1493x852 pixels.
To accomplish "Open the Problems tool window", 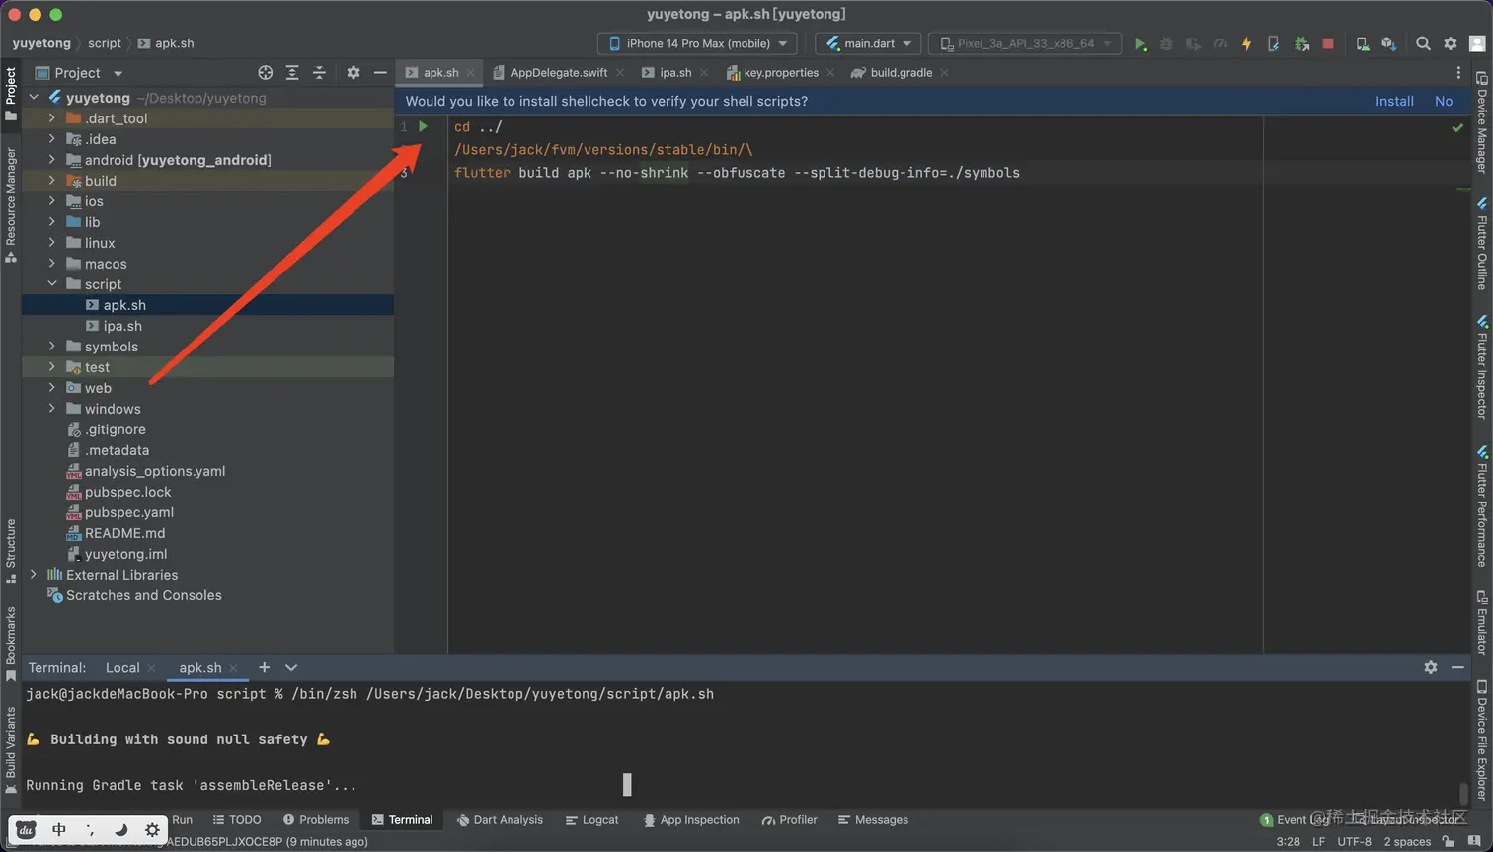I will [x=316, y=820].
